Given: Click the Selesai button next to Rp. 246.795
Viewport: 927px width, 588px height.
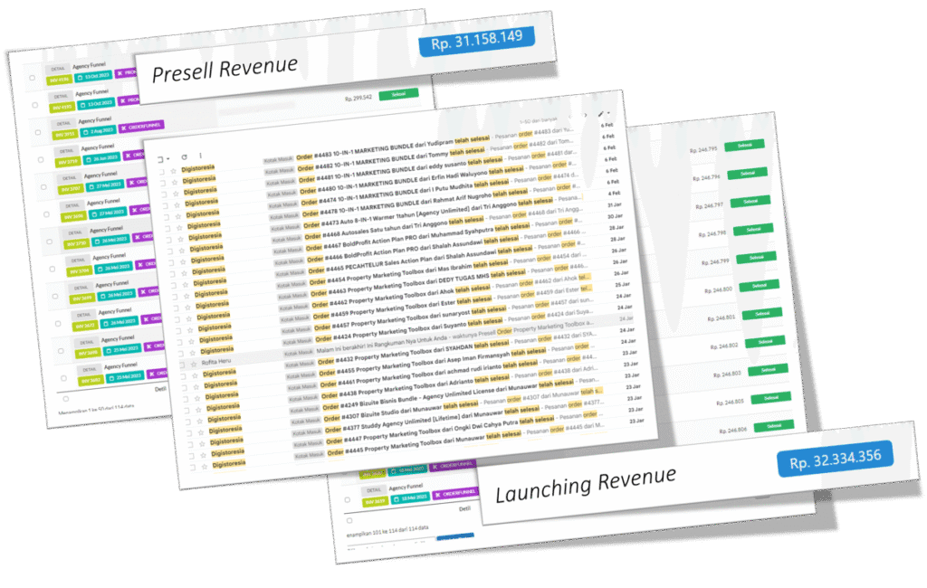Looking at the screenshot, I should click(x=745, y=146).
